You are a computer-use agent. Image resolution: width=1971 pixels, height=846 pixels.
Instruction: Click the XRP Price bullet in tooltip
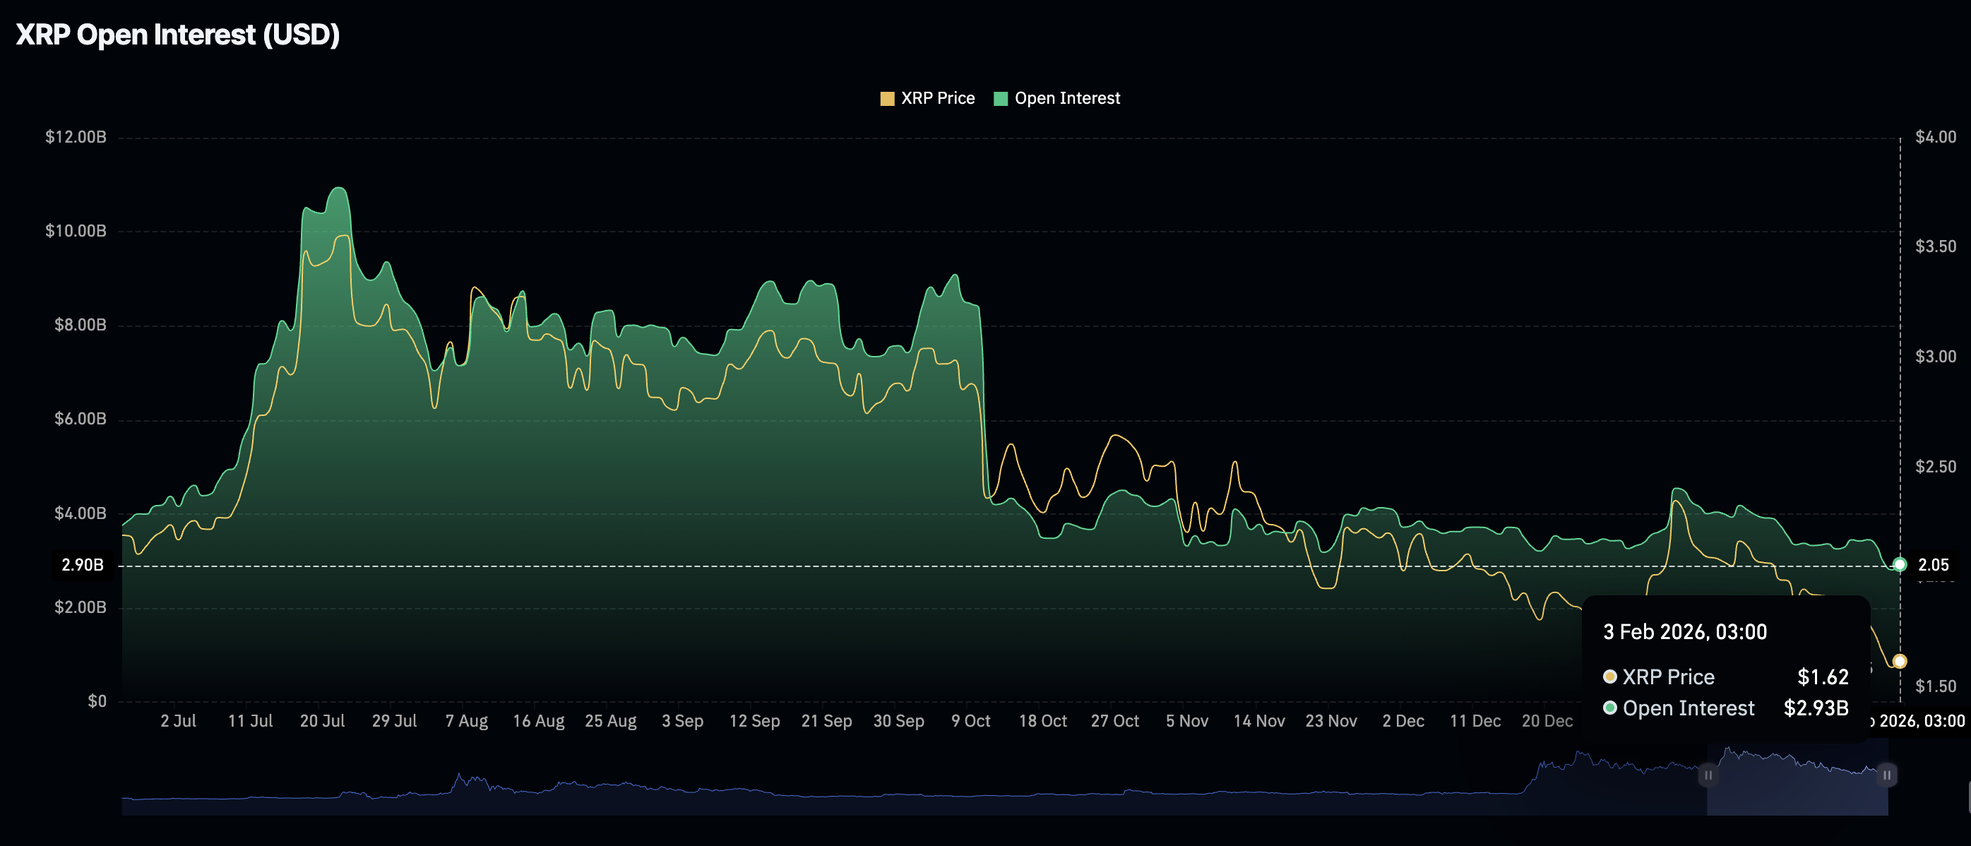point(1610,677)
